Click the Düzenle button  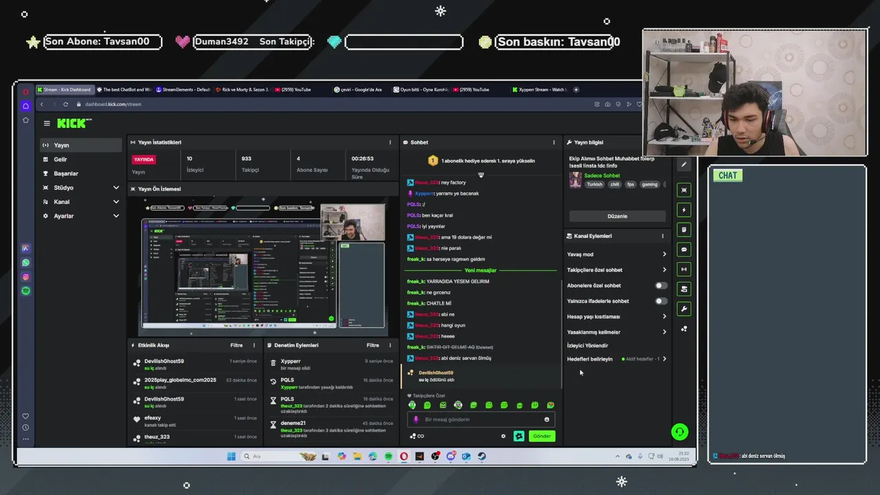point(617,216)
